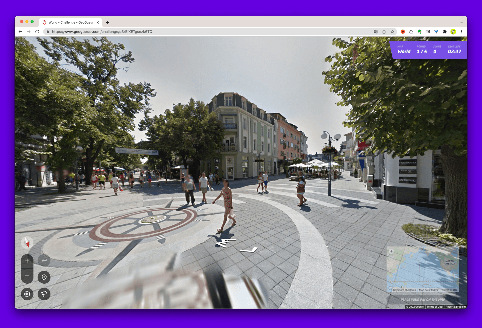
Task: Undo last move with return arrow
Action: 44,260
